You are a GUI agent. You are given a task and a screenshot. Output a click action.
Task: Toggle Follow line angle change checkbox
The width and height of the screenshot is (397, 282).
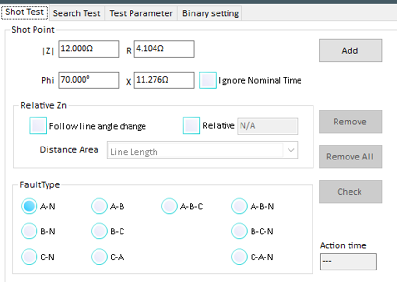[38, 126]
